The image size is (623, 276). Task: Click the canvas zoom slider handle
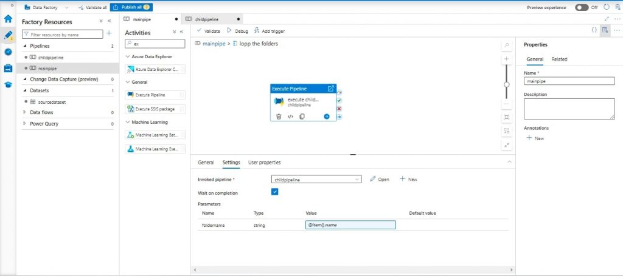(507, 85)
